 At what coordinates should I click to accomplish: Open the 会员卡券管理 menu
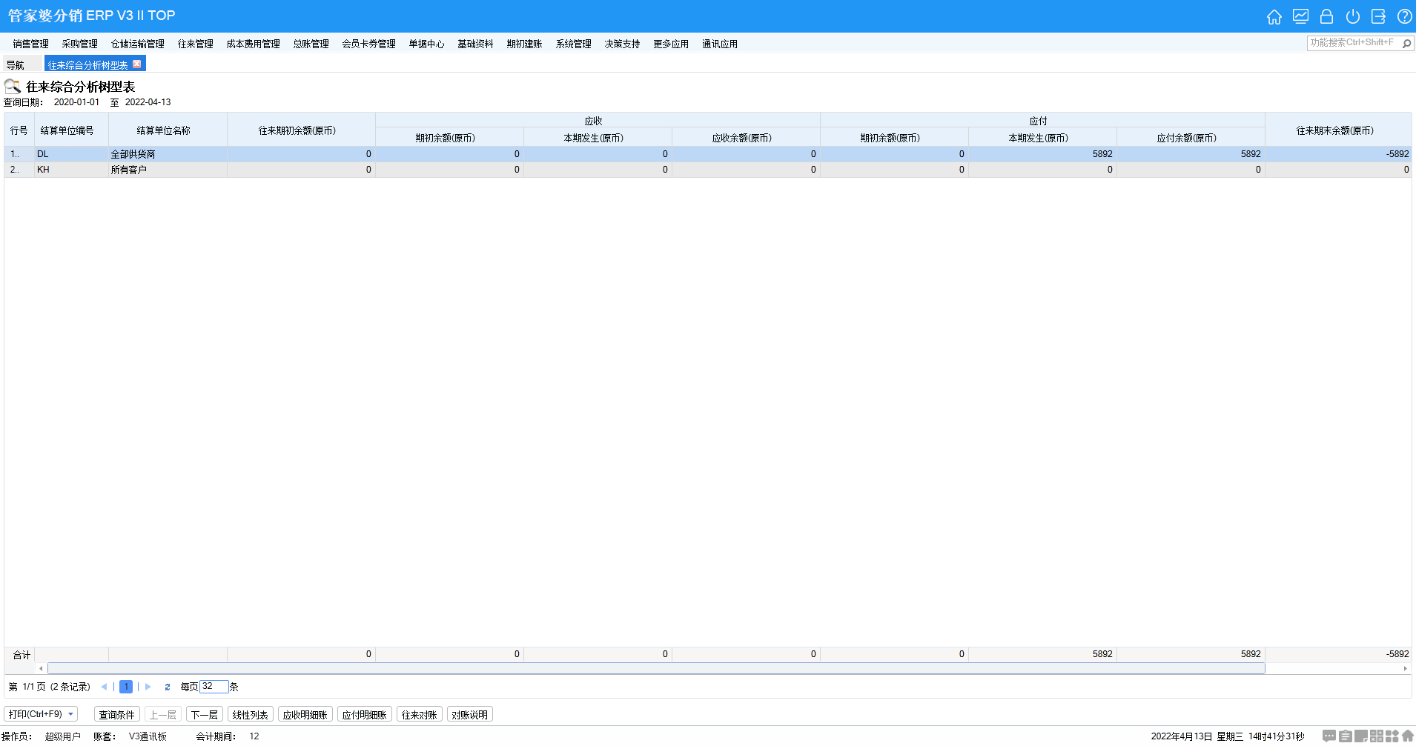pyautogui.click(x=368, y=44)
